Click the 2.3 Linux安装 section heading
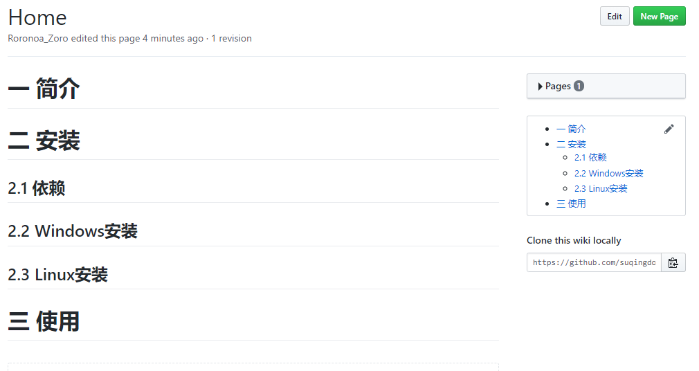 coord(57,275)
